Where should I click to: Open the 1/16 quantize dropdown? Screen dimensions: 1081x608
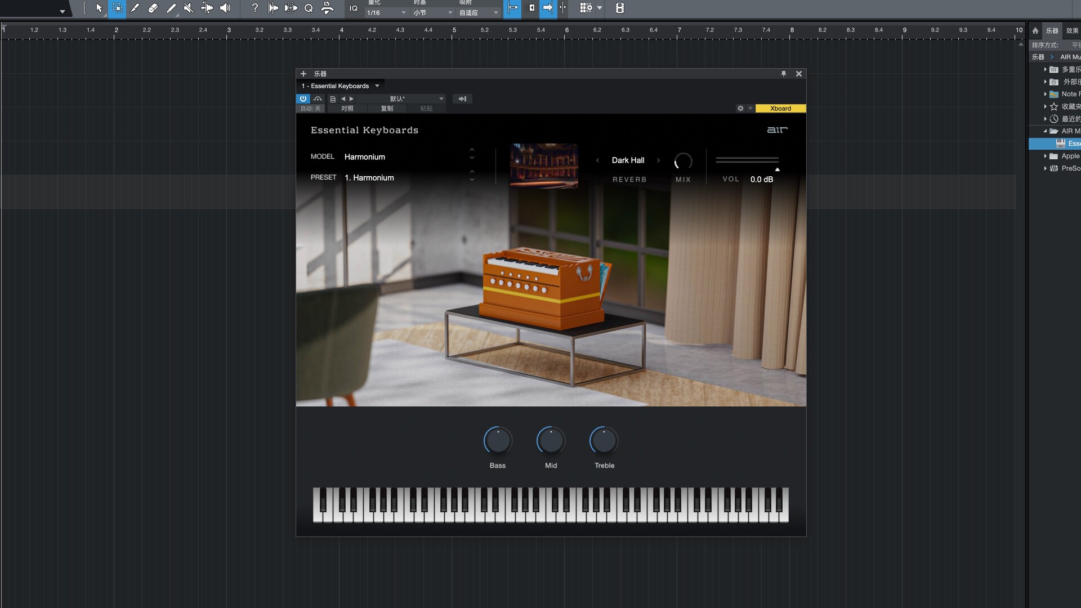[386, 12]
